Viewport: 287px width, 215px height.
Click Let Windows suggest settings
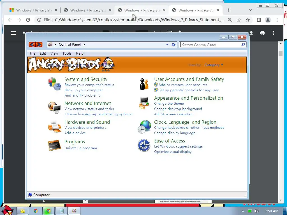(x=178, y=146)
